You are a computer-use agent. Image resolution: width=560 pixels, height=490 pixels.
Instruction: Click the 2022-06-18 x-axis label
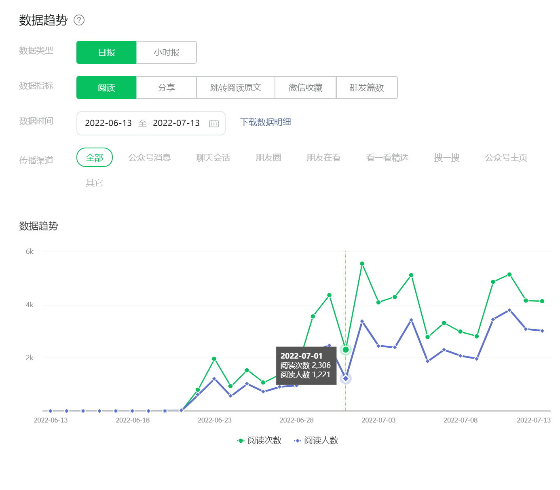click(x=133, y=420)
